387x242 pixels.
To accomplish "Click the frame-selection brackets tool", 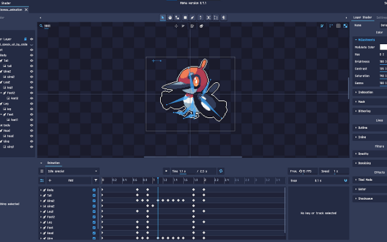I will [209, 18].
